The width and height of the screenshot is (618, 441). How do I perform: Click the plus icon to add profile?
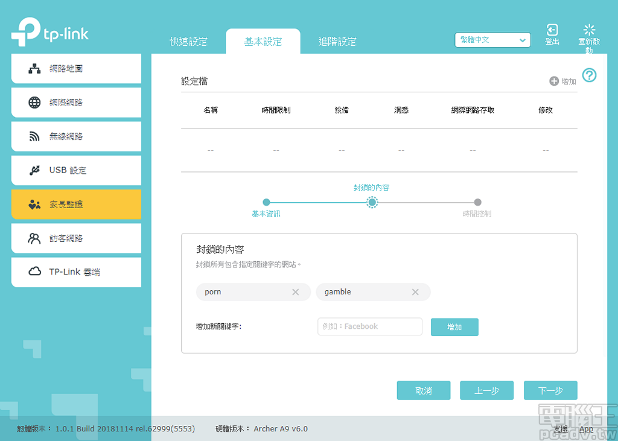click(554, 81)
